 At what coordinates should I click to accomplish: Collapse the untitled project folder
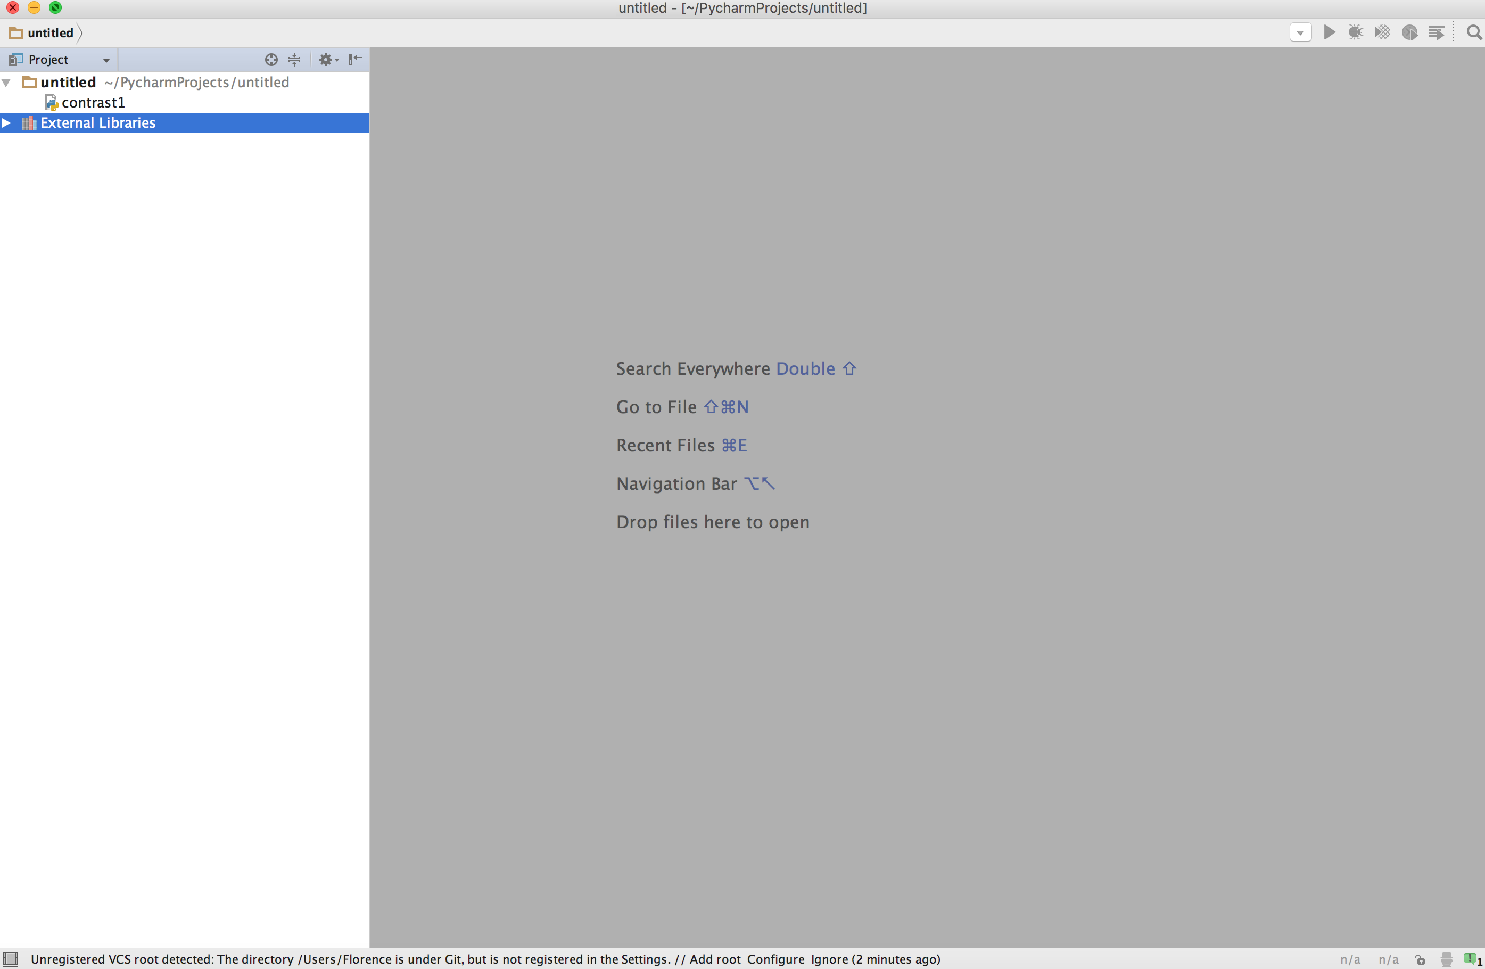click(x=6, y=83)
